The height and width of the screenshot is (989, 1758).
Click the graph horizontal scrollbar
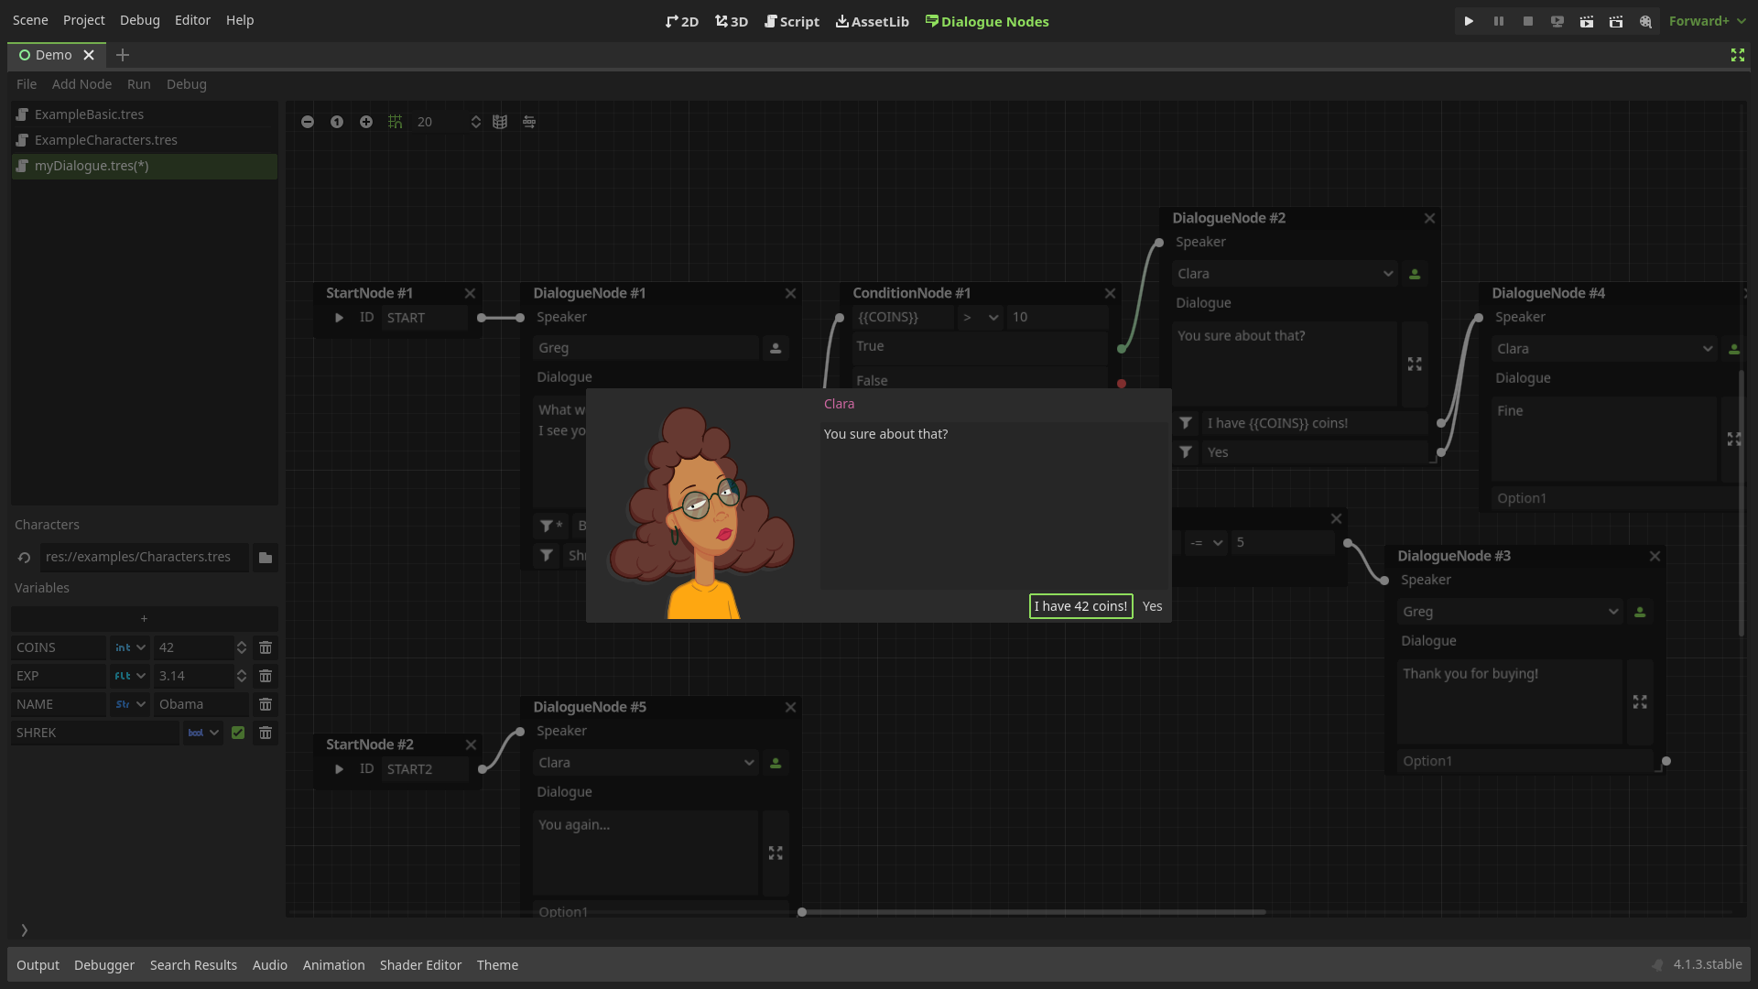click(1033, 912)
